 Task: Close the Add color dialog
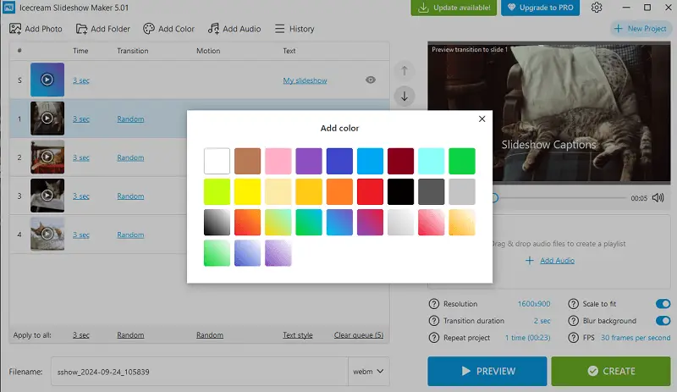coord(482,119)
